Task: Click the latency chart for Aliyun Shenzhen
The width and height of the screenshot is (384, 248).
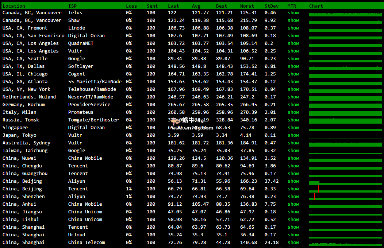Action: point(345,197)
